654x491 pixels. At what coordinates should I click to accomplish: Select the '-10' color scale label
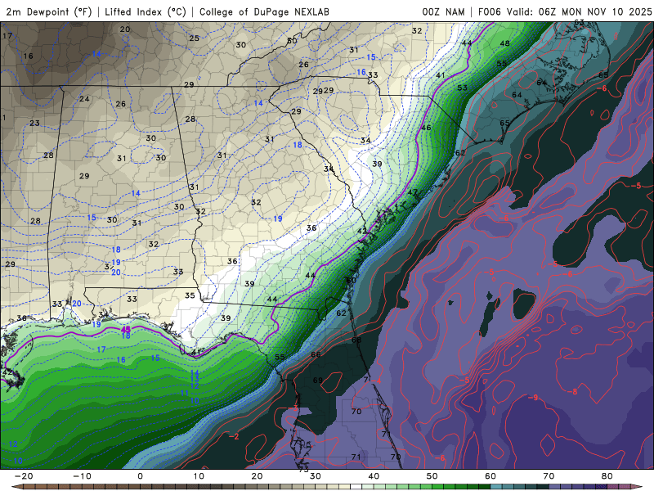[x=82, y=476]
